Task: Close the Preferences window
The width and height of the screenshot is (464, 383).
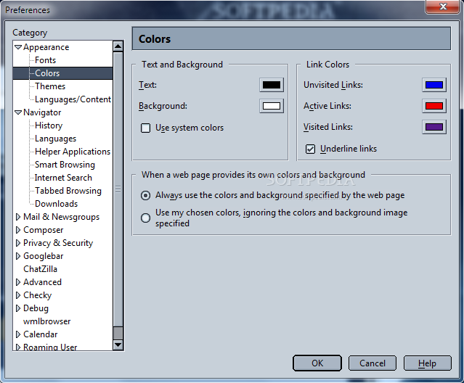Action: [x=443, y=7]
